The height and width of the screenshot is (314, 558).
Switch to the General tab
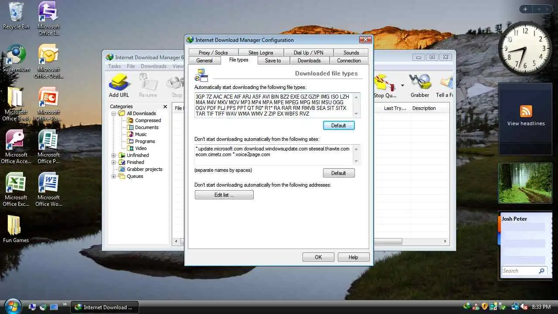pos(204,61)
